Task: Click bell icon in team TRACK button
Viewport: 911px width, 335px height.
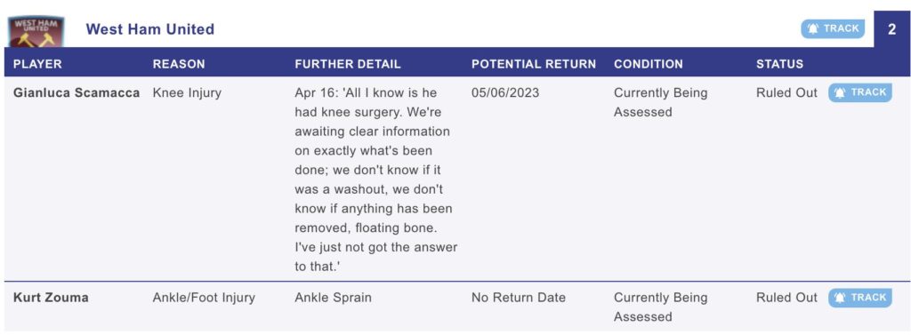Action: 813,28
